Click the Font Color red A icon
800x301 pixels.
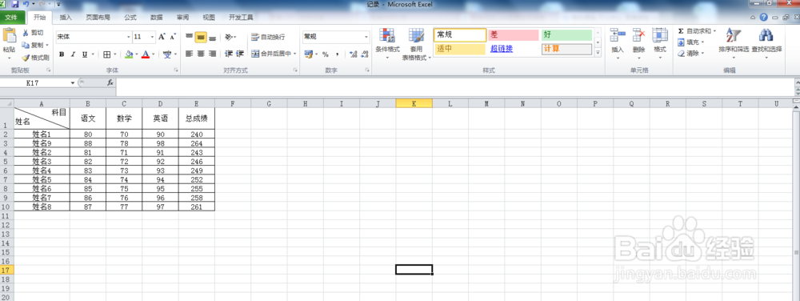pyautogui.click(x=146, y=54)
